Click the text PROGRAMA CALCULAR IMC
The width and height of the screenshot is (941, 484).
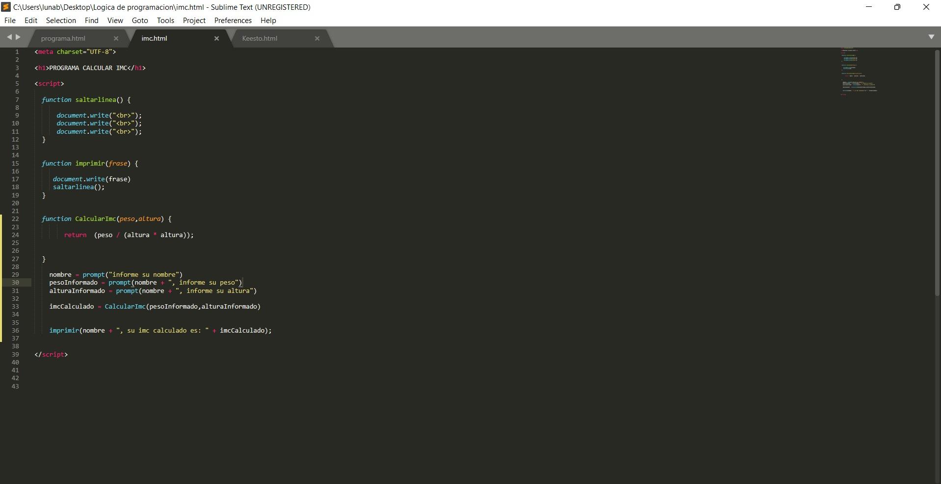click(x=88, y=68)
